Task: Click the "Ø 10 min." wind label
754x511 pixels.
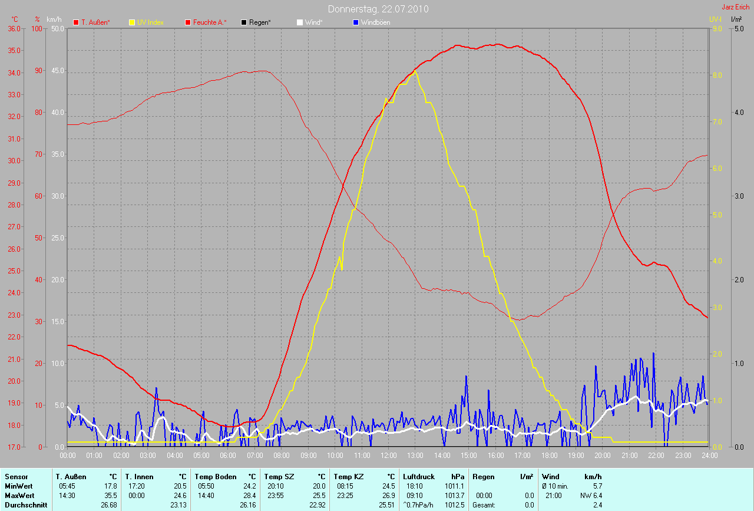Action: 556,486
